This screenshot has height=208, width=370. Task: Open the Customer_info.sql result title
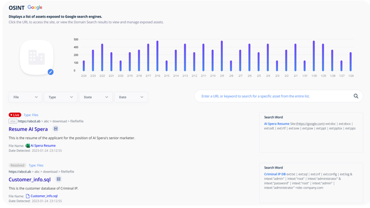(x=30, y=179)
